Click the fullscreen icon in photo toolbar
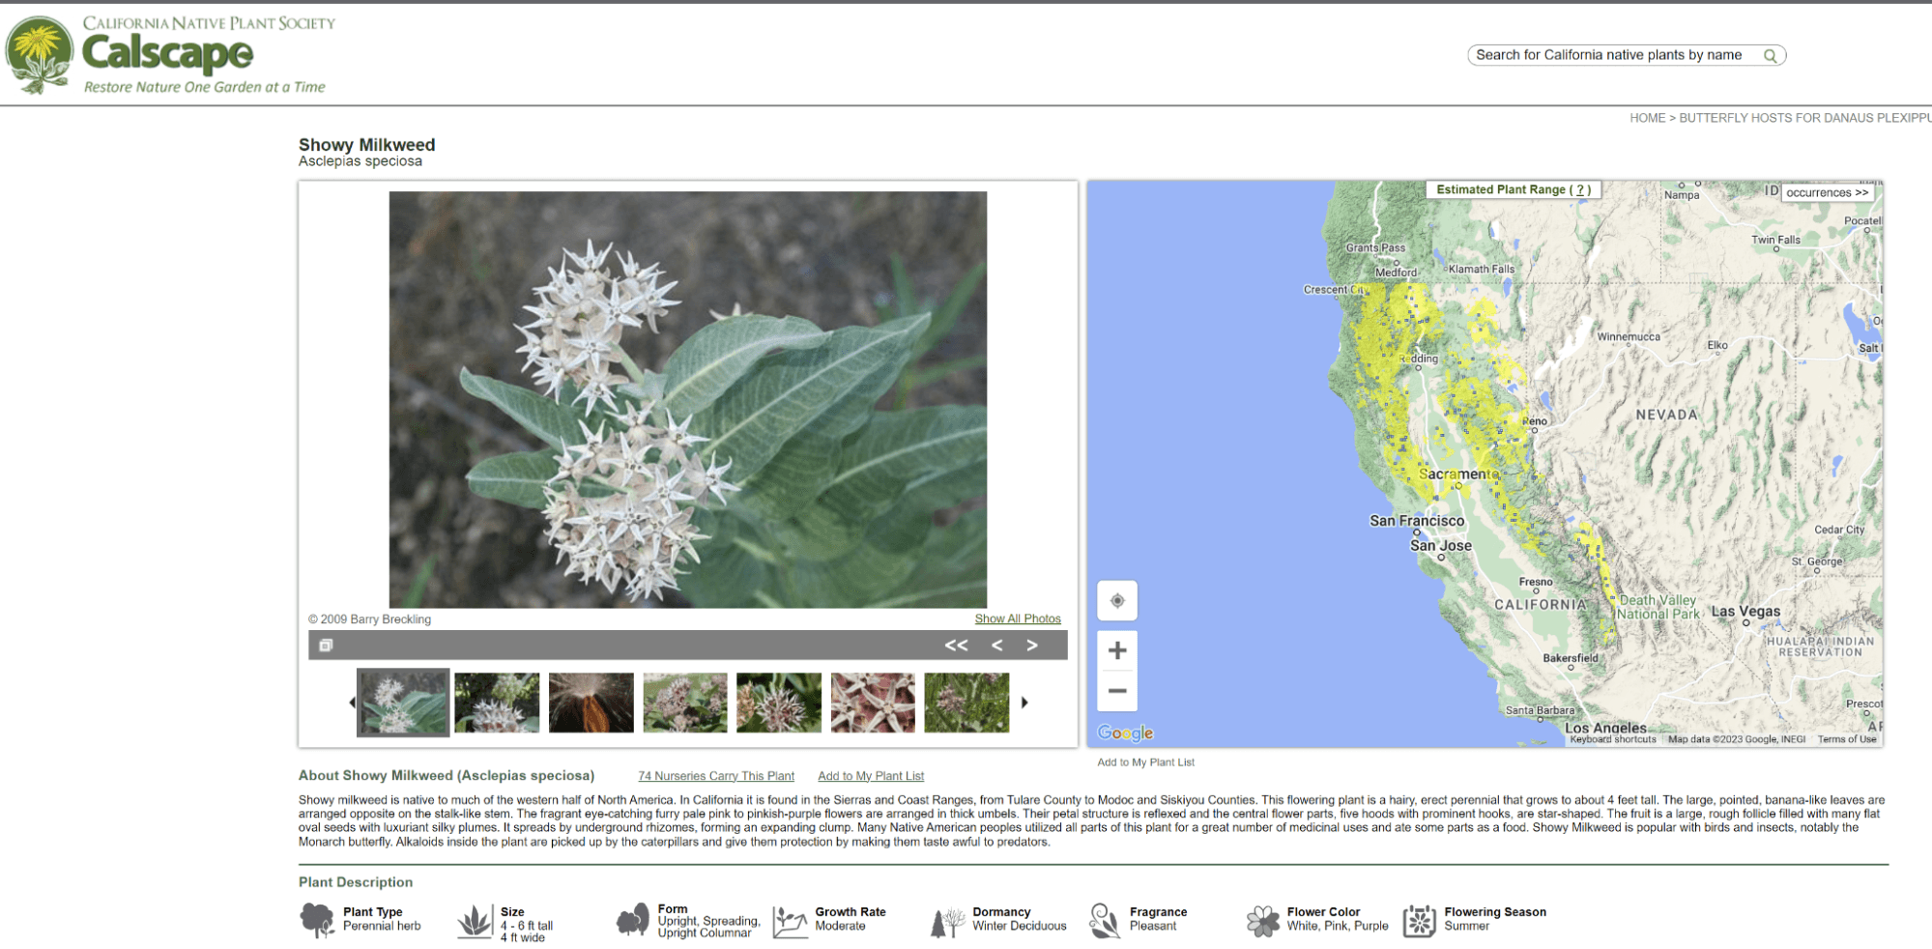This screenshot has height=949, width=1932. tap(326, 646)
